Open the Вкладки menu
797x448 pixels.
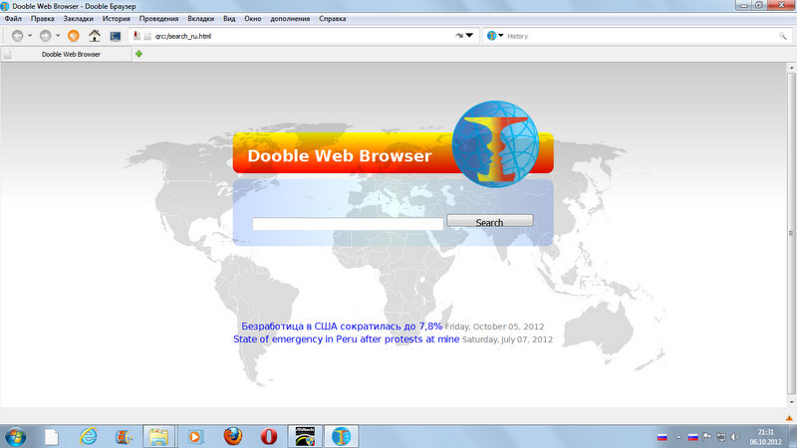(201, 18)
